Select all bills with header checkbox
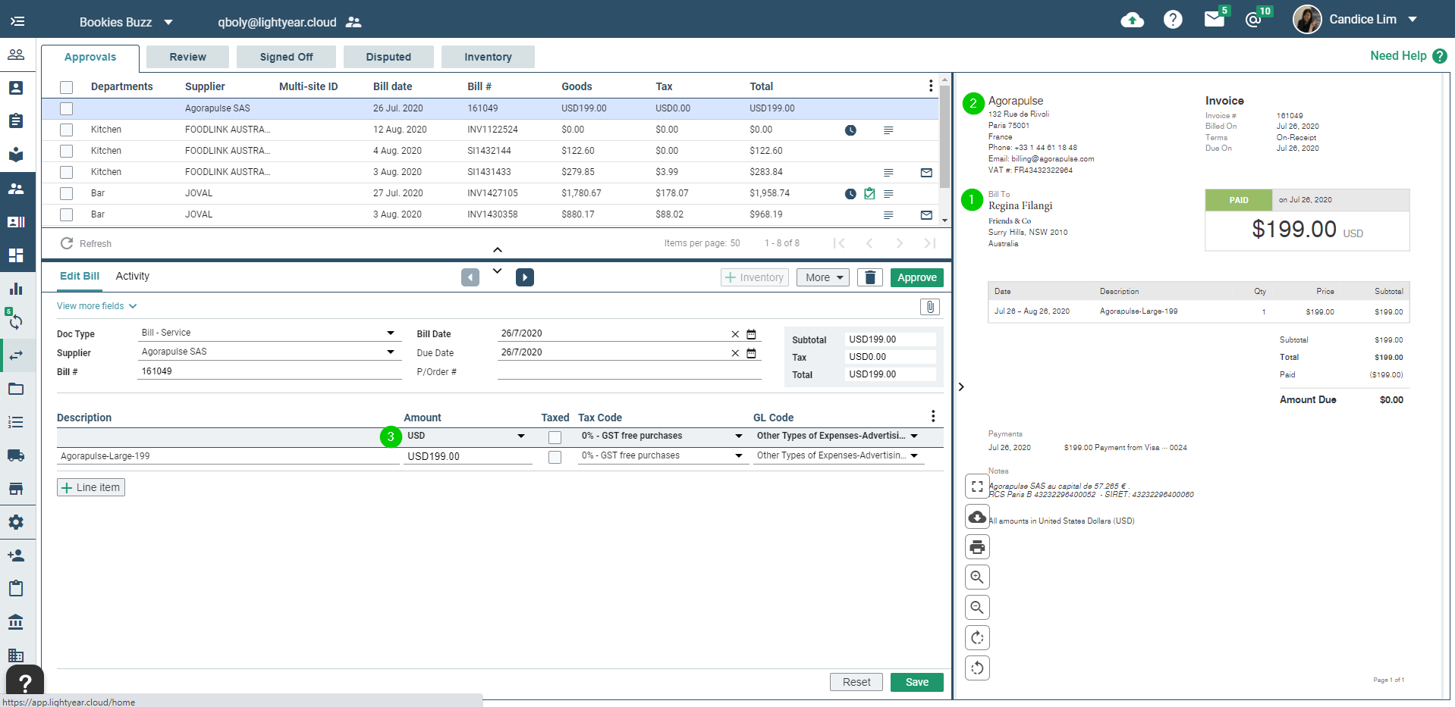This screenshot has width=1455, height=707. (x=67, y=87)
